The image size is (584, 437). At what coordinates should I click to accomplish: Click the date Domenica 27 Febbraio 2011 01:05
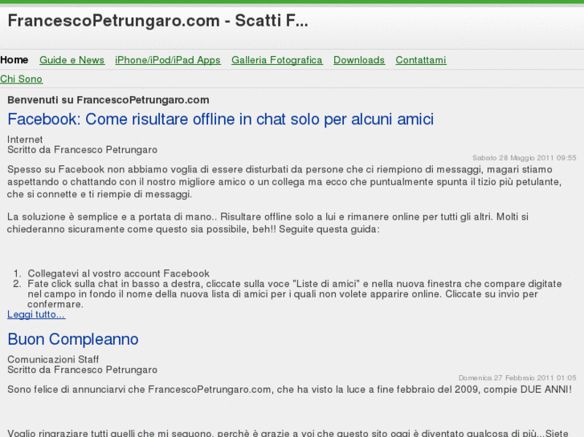click(517, 378)
